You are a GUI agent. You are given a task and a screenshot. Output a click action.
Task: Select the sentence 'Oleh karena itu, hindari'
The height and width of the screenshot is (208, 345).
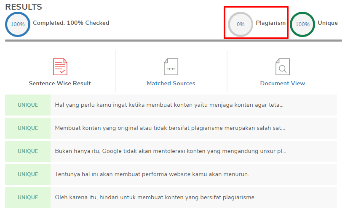click(155, 197)
